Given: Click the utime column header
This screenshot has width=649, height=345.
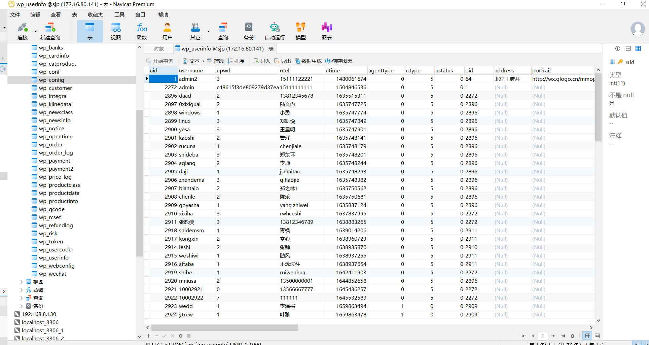Looking at the screenshot, I should (346, 70).
